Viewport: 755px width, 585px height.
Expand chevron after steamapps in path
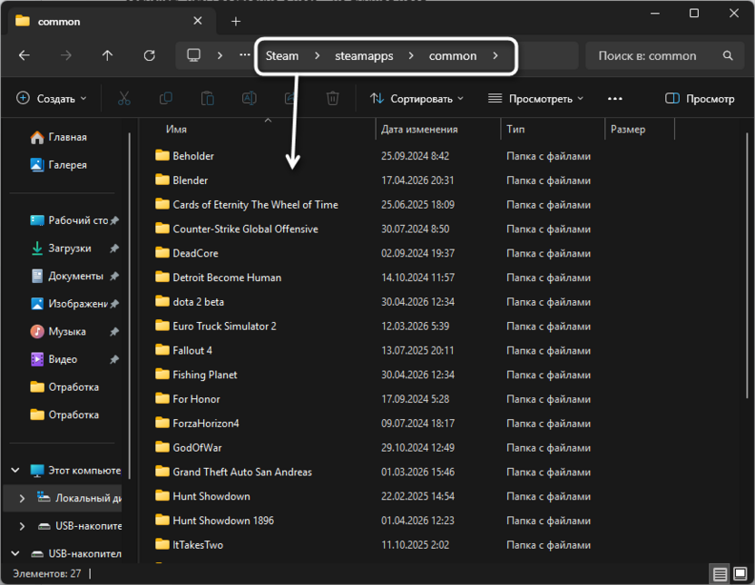click(x=411, y=56)
